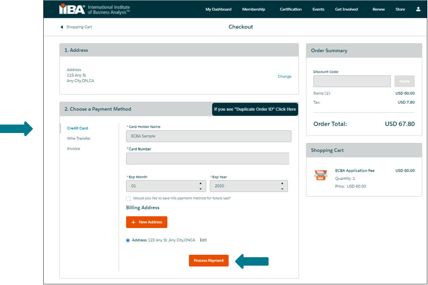
Task: Click the Order Summary panel header
Action: (x=364, y=51)
